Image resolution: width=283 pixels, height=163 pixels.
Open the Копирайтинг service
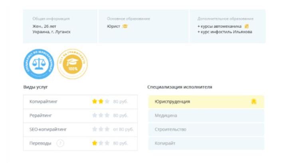80,102
